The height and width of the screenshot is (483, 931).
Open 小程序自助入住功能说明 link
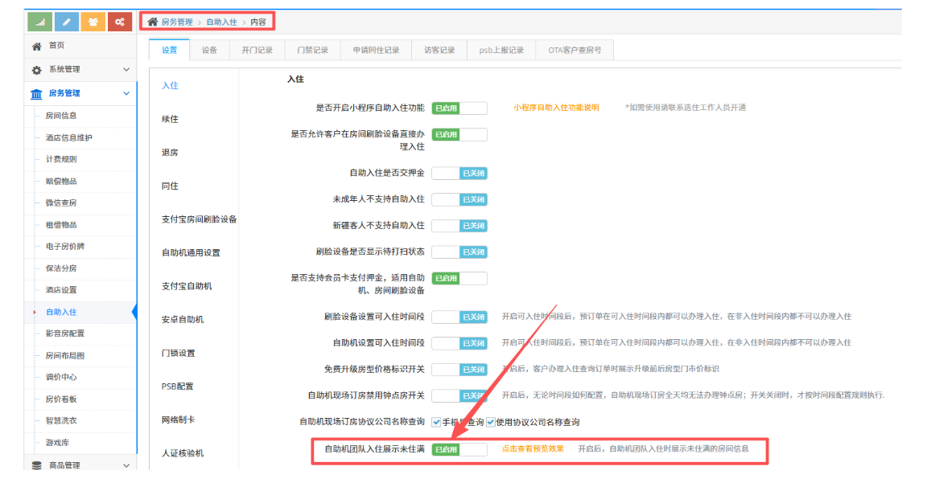556,108
